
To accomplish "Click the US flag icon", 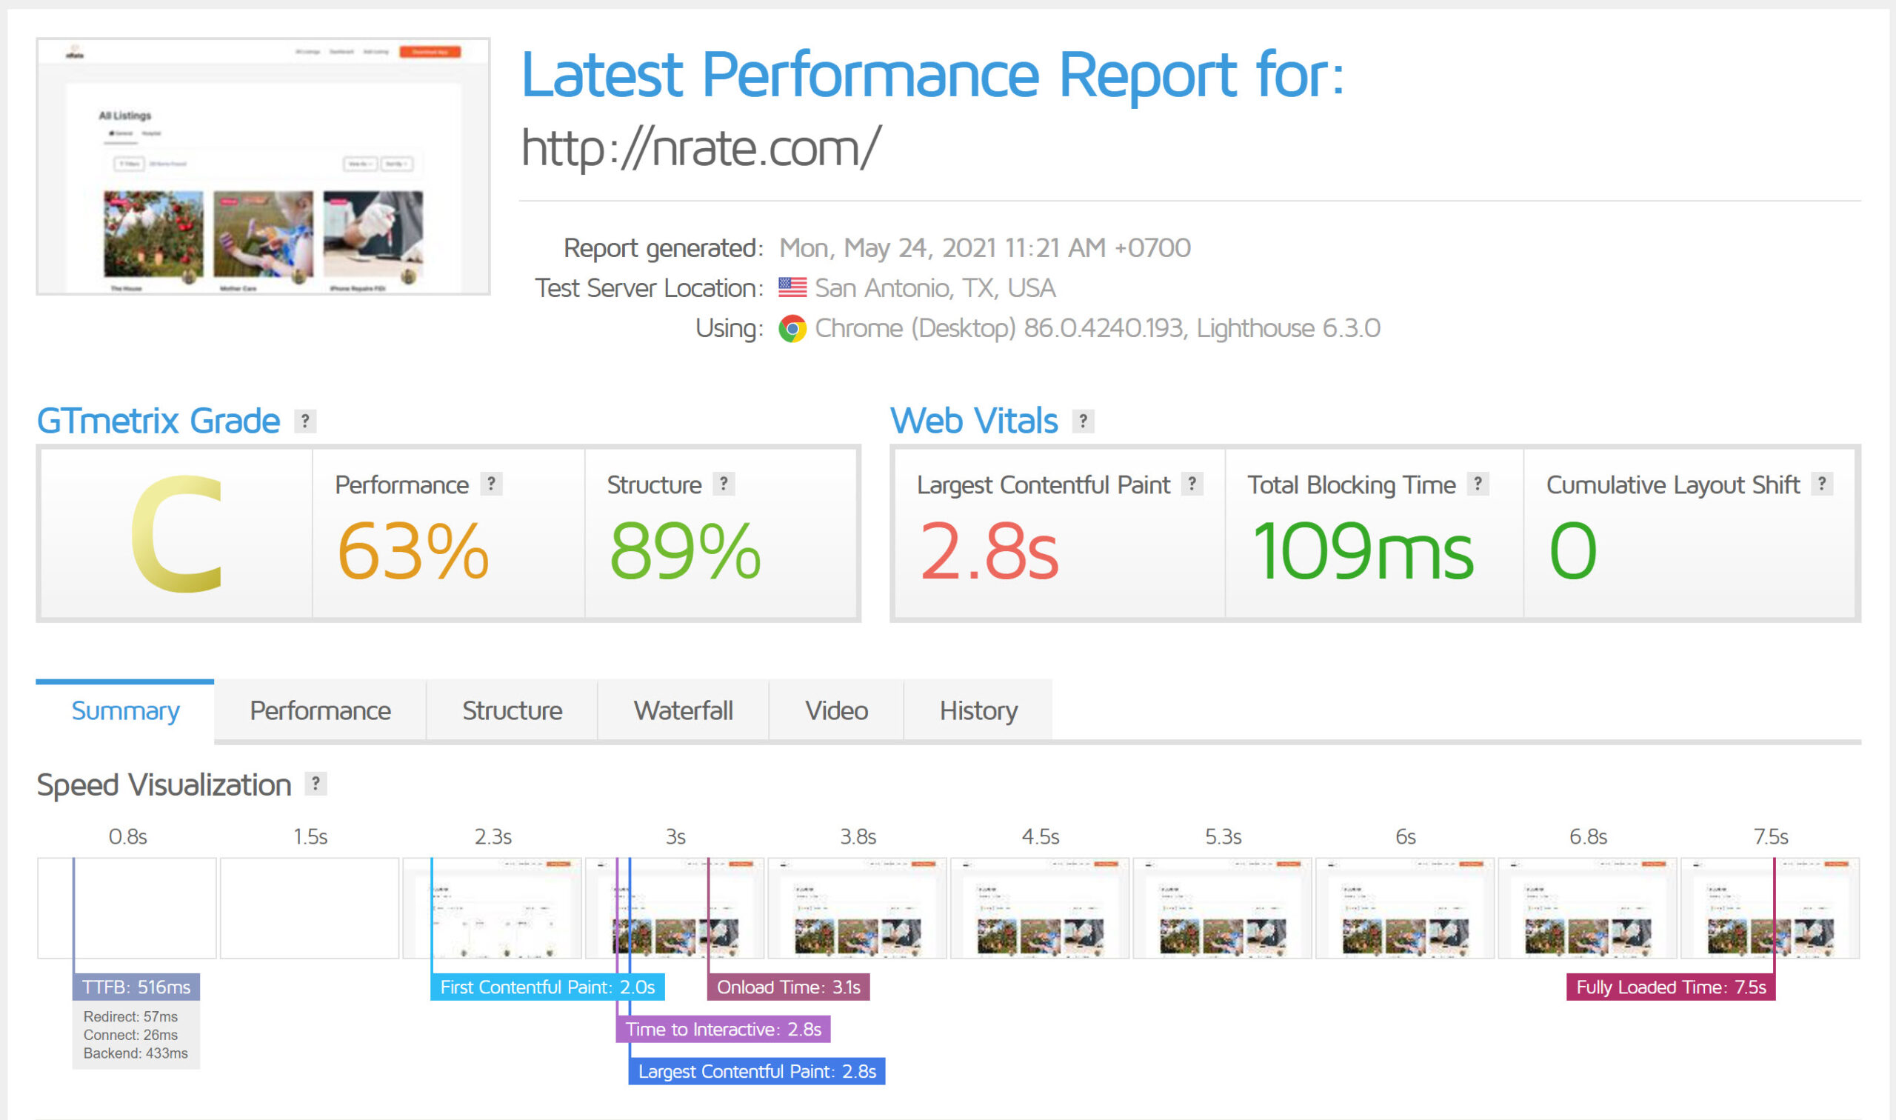I will (792, 287).
